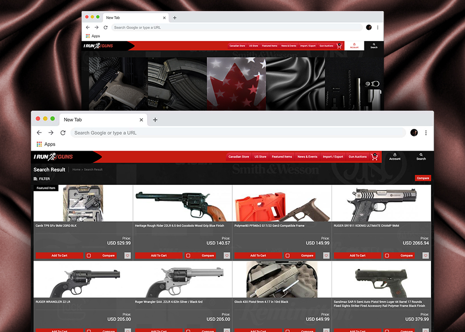Image resolution: width=465 pixels, height=332 pixels.
Task: Click the 'Sarsilmaz SAR 9 Semi Auto Pistol' title
Action: tap(379, 304)
